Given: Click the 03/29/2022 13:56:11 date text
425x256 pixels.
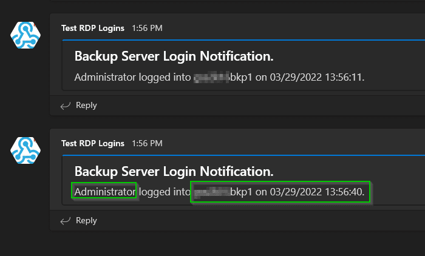Looking at the screenshot, I should pyautogui.click(x=317, y=77).
